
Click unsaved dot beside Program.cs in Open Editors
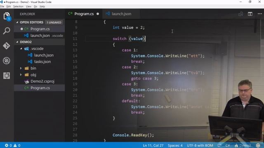click(x=21, y=29)
